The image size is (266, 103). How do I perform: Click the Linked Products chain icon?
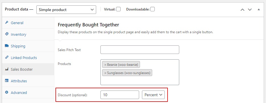pos(7,57)
